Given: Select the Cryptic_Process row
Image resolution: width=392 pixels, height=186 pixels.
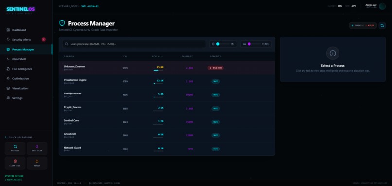Looking at the screenshot, I should (x=167, y=109).
